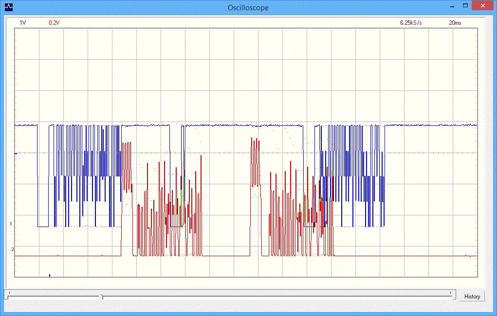
Task: Click the blue trigger position tick at bottom
Action: pyautogui.click(x=50, y=275)
